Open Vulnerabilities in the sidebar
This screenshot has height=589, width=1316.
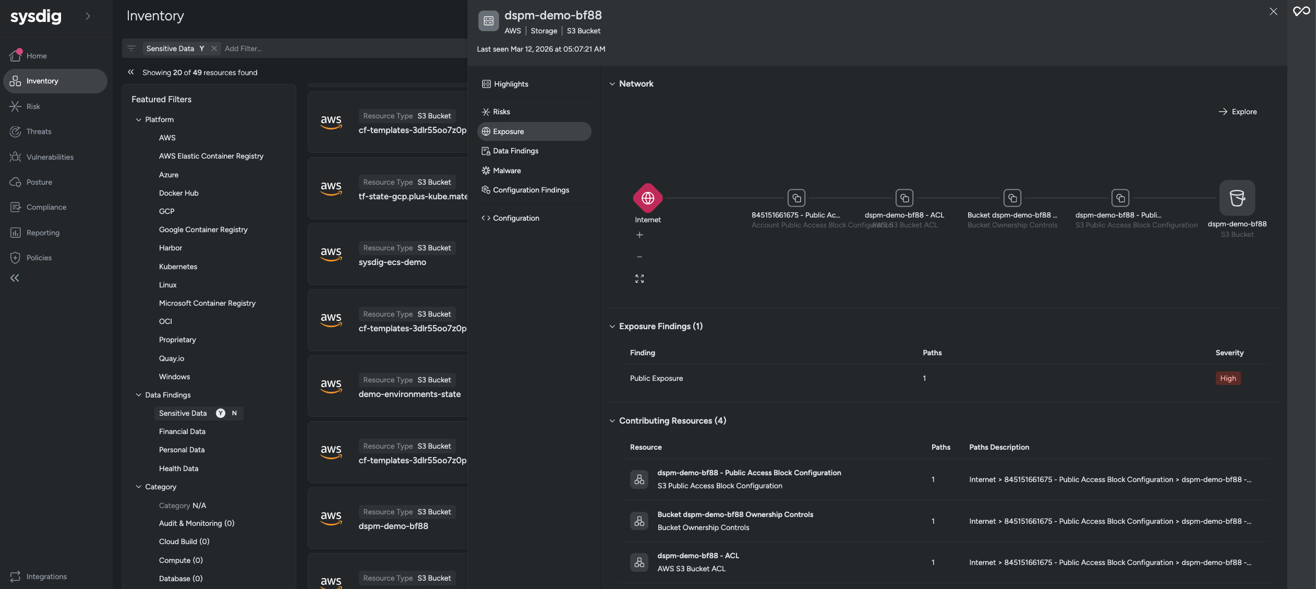pyautogui.click(x=51, y=157)
